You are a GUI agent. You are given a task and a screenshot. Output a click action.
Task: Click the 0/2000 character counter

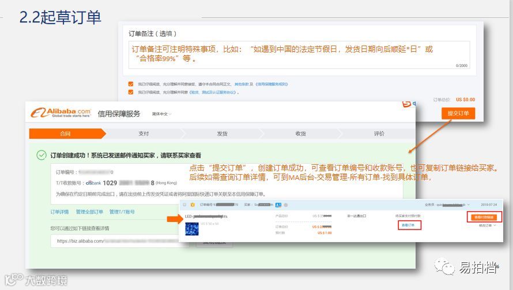click(462, 66)
